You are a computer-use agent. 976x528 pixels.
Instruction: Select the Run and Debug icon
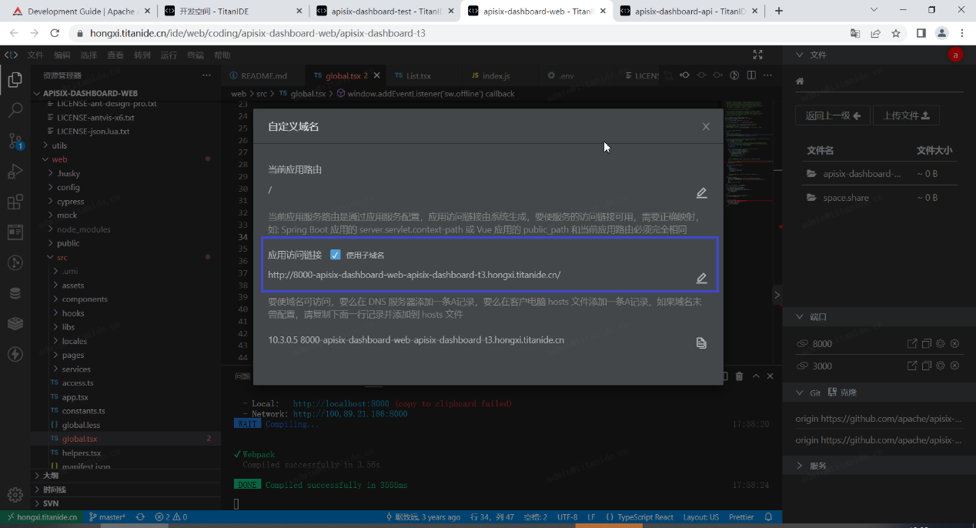point(16,172)
